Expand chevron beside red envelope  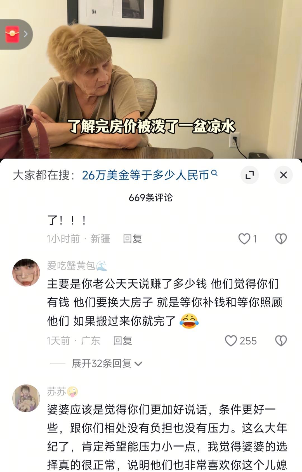[26, 34]
